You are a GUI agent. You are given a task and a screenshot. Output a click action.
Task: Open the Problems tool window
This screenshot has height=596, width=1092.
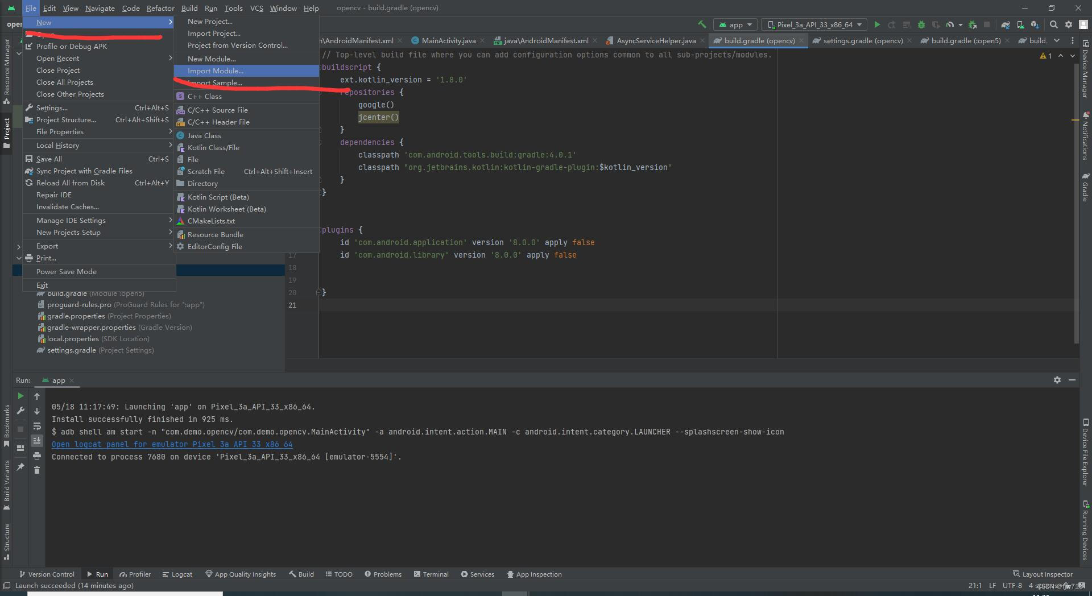383,574
